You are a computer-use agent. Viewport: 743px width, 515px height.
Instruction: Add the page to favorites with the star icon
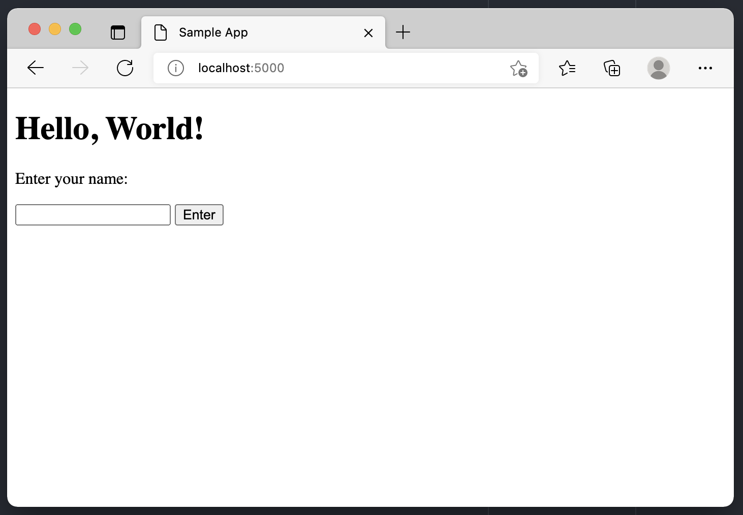point(519,68)
